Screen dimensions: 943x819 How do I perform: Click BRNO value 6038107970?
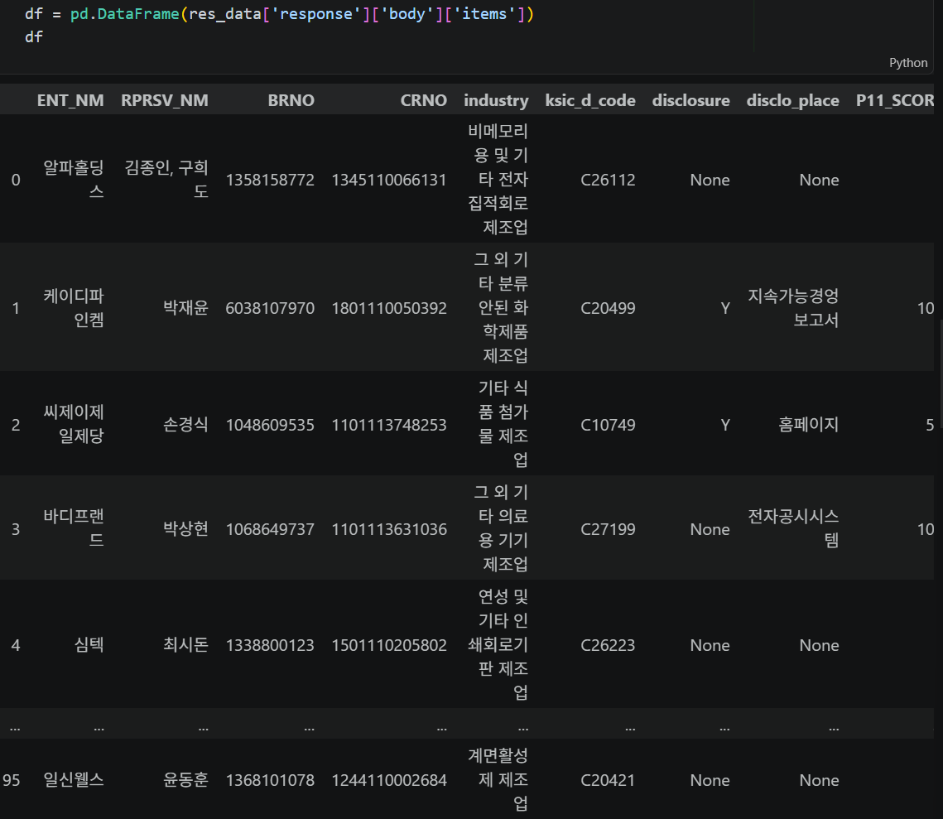270,308
